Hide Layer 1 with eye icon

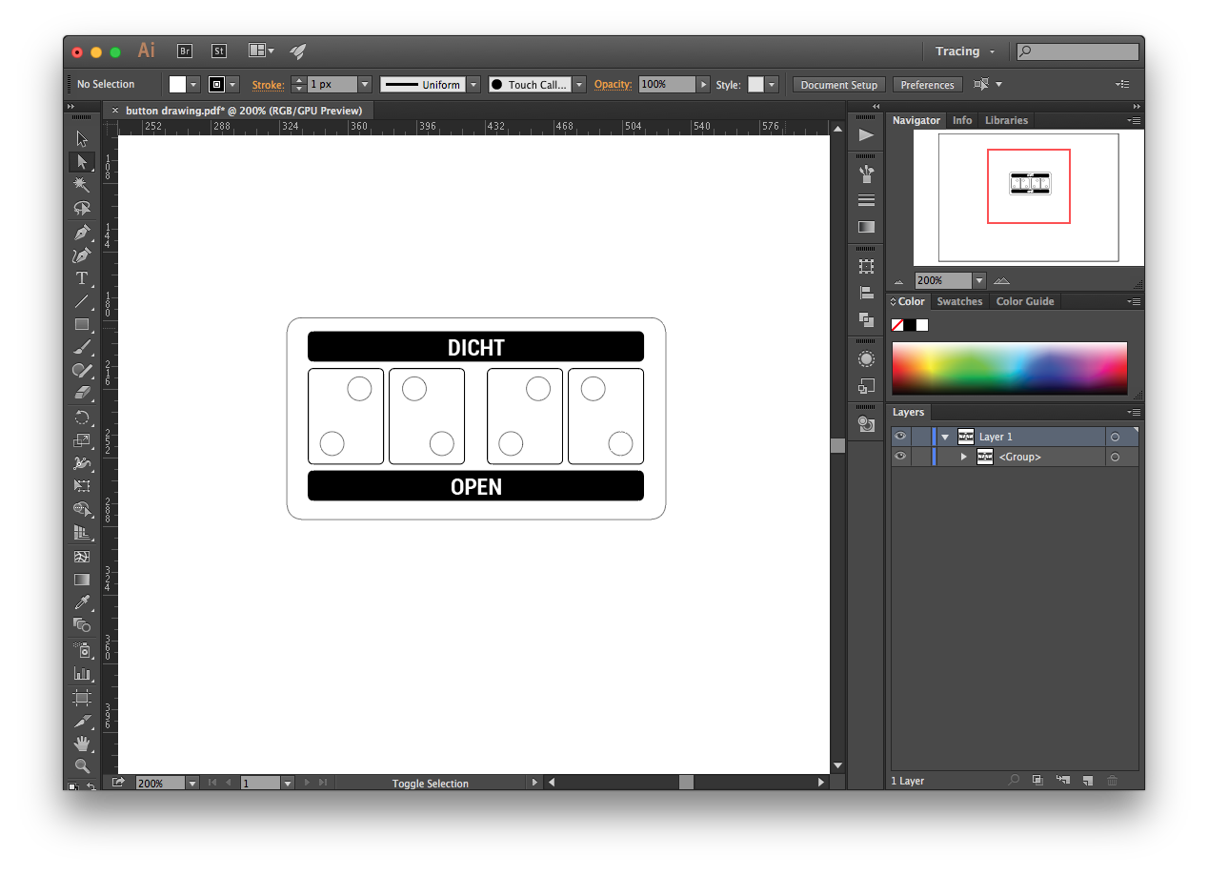pyautogui.click(x=900, y=437)
